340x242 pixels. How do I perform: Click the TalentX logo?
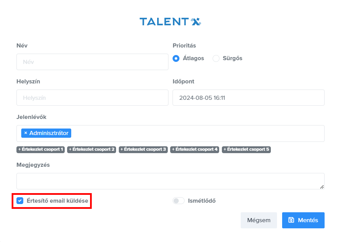(x=170, y=22)
